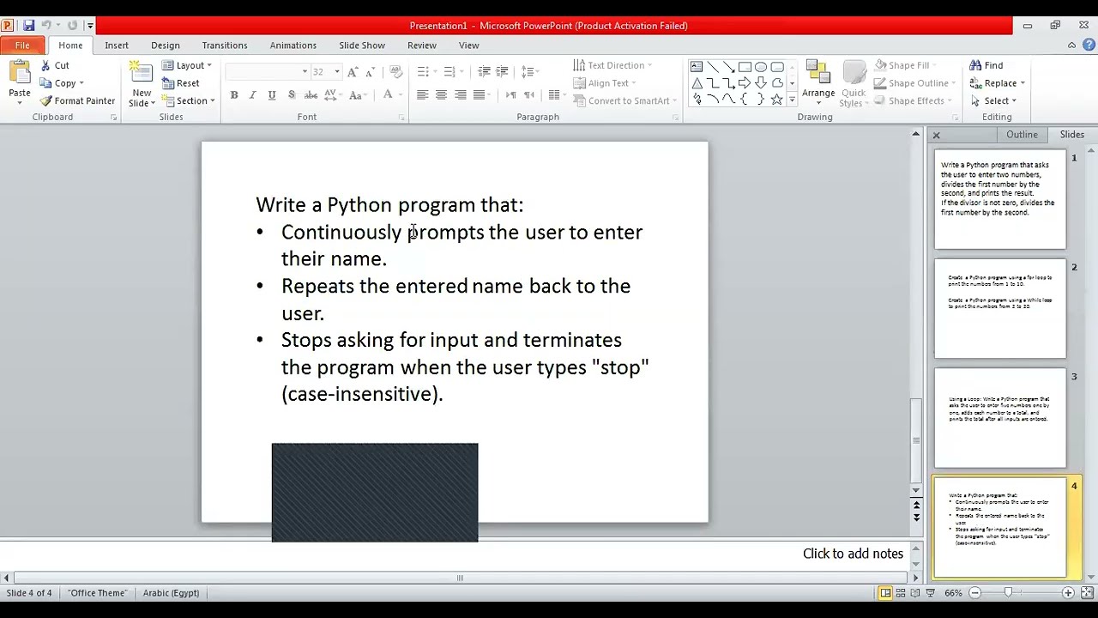Screen dimensions: 1098x618
Task: Increase font size with Grow Font
Action: [352, 72]
